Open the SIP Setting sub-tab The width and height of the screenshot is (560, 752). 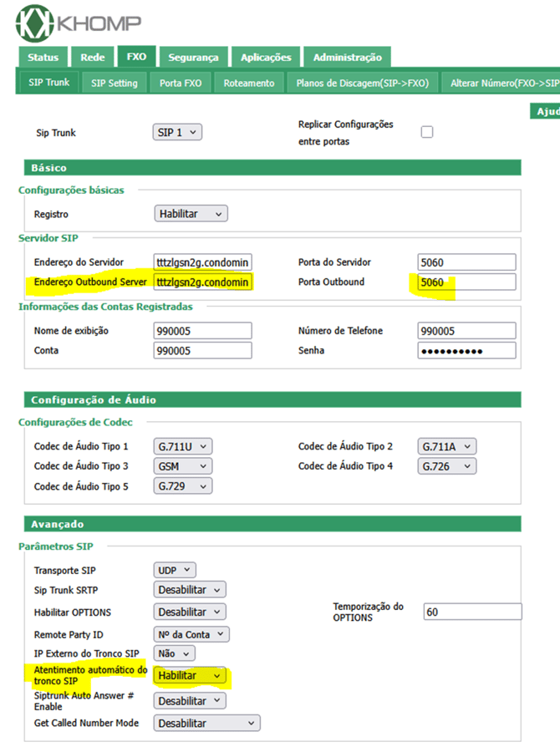115,84
